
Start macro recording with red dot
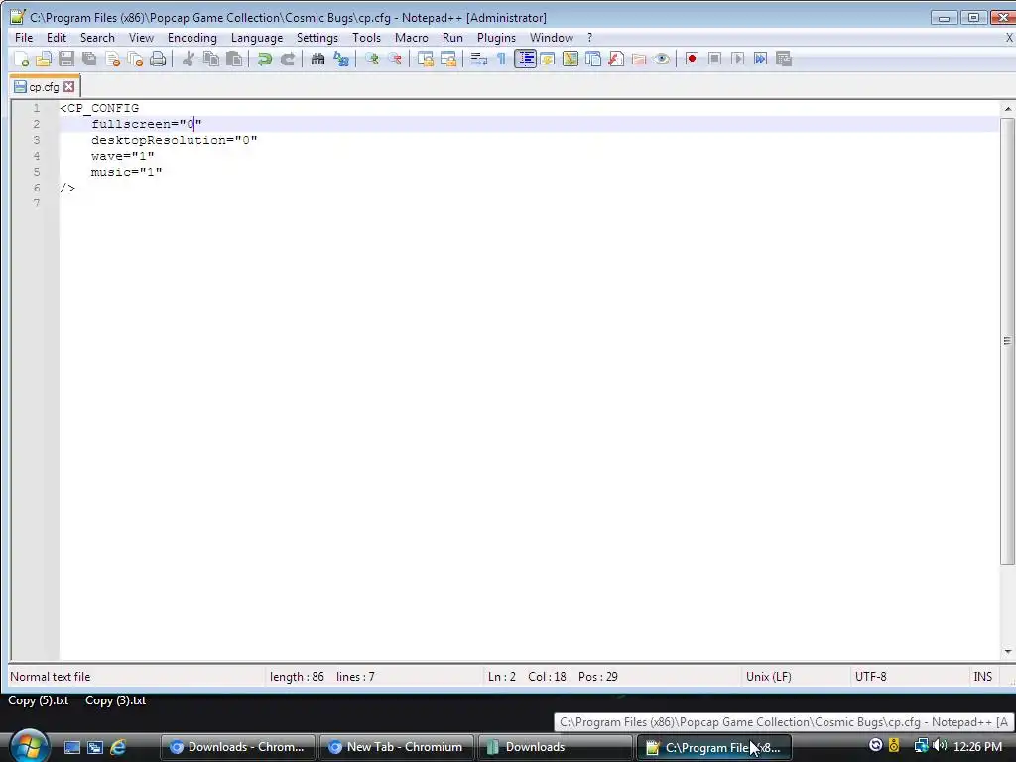692,59
